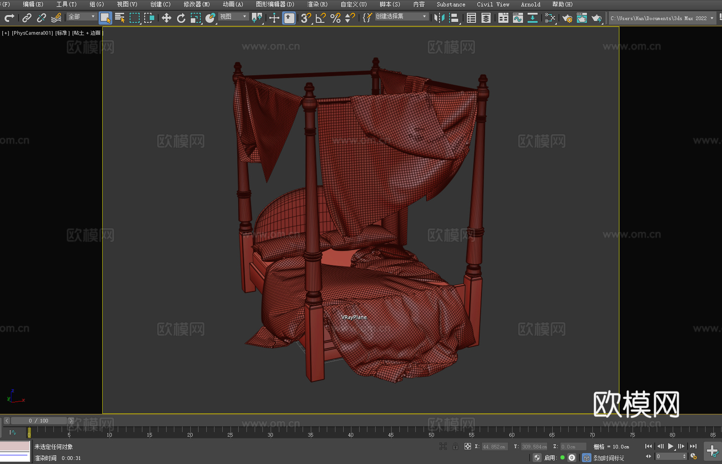This screenshot has height=464, width=722.
Task: Open Render Setup teapot with gear
Action: coord(567,18)
